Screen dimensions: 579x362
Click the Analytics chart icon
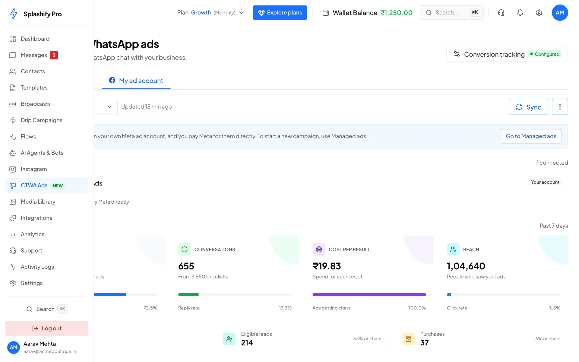13,234
